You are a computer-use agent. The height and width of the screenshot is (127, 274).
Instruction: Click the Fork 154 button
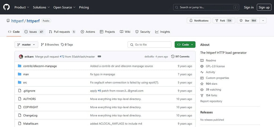224,21
